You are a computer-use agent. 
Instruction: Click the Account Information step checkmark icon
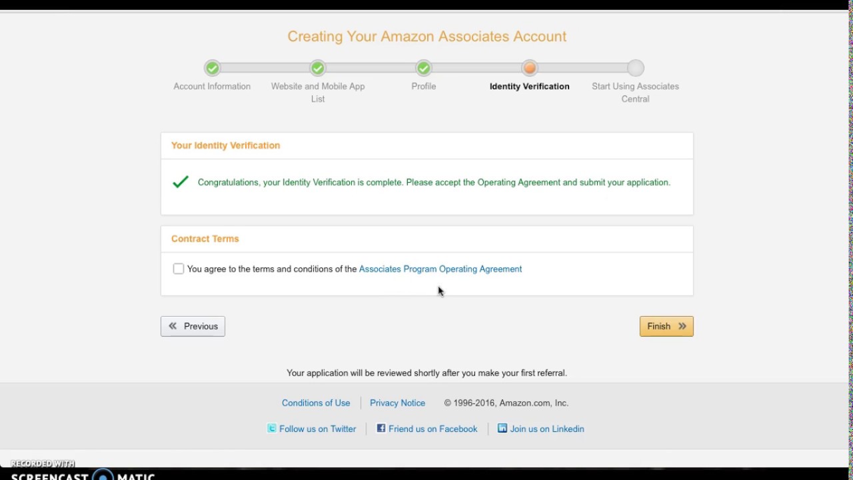coord(212,68)
